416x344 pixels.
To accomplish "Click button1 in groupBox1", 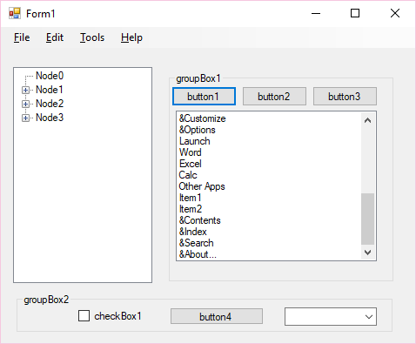I will [204, 97].
